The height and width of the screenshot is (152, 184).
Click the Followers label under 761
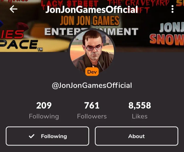[x=92, y=116]
